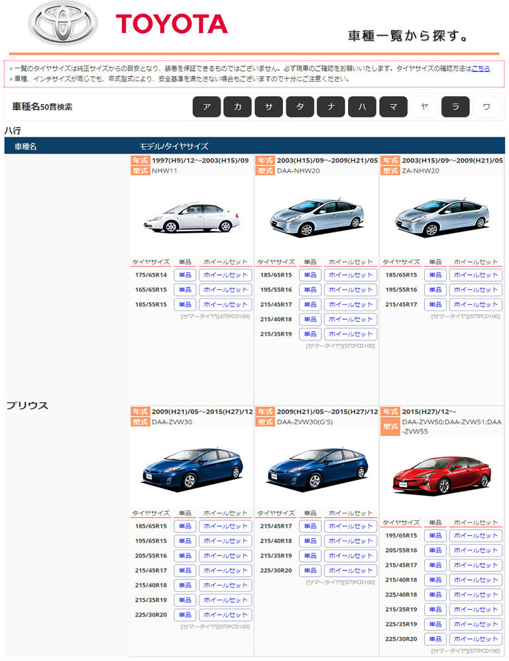This screenshot has height=661, width=509.
Task: Click 単品 for DAA-NHW20 215/45R17
Action: 310,305
